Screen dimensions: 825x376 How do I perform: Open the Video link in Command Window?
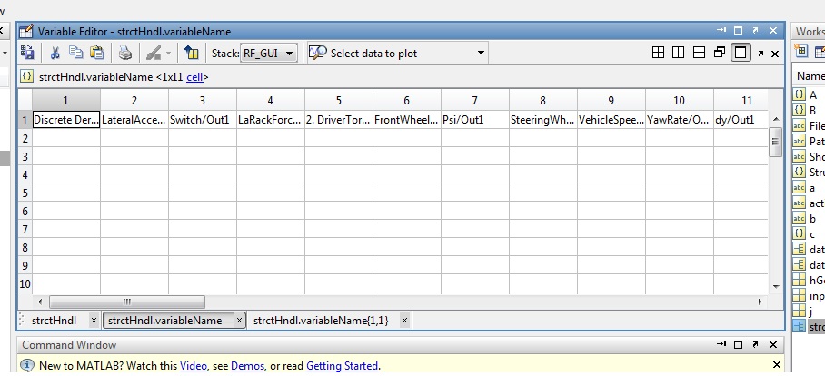pyautogui.click(x=194, y=366)
